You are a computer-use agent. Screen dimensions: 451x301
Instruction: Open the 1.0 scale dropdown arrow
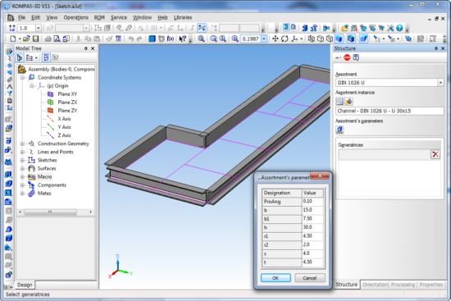click(x=39, y=28)
